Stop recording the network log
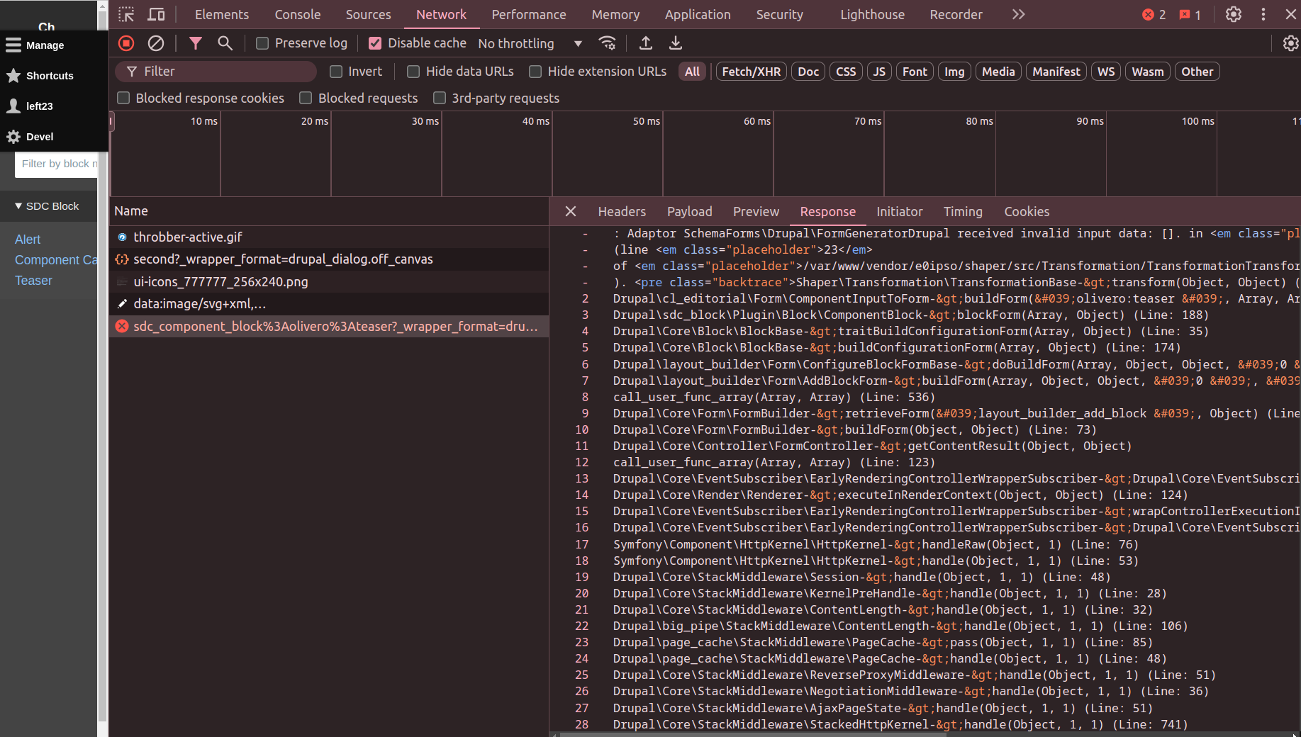This screenshot has height=737, width=1301. pyautogui.click(x=125, y=43)
